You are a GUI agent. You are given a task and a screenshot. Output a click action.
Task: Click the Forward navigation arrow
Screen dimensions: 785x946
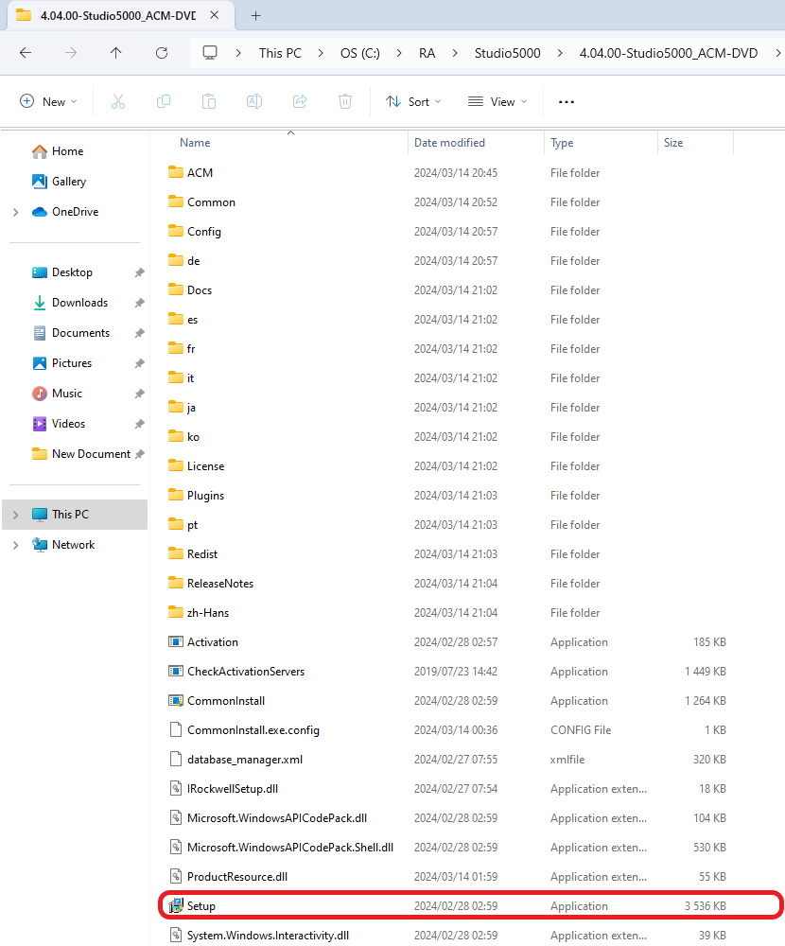[x=71, y=53]
